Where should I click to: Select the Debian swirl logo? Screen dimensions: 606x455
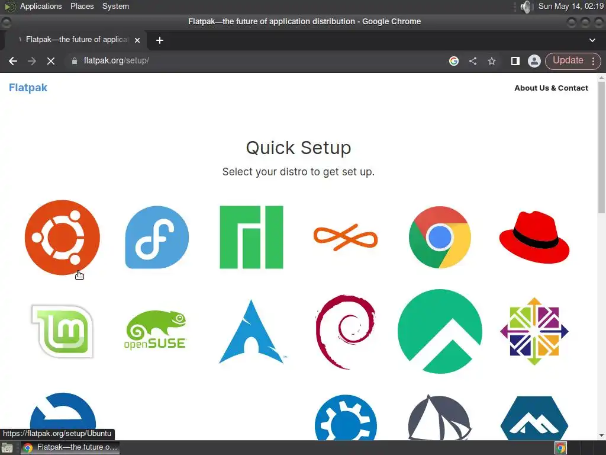pyautogui.click(x=346, y=332)
